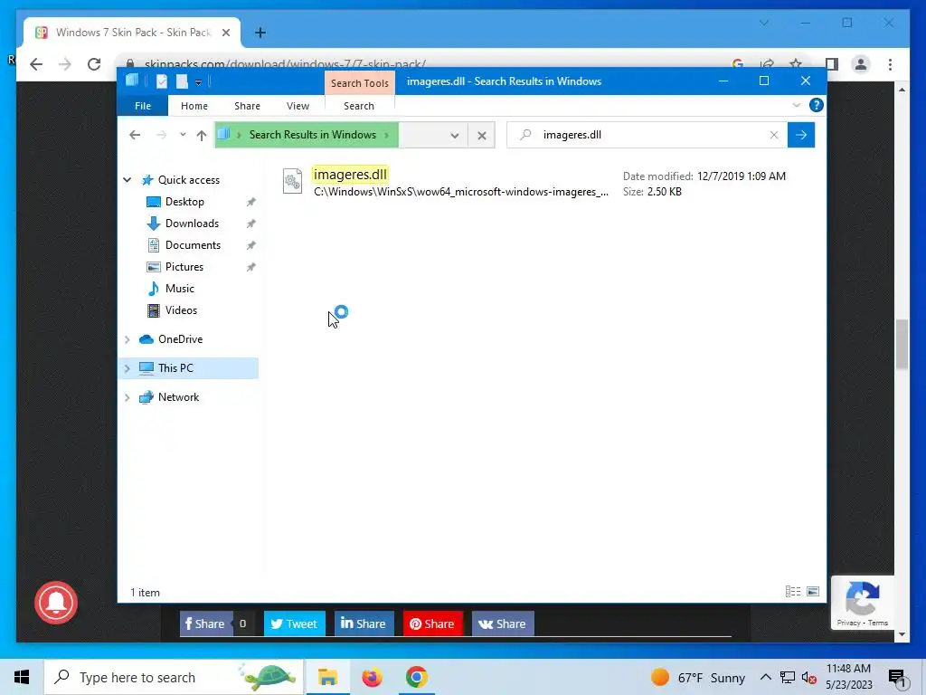The image size is (926, 695).
Task: Click inside the imageres.dll search field
Action: pyautogui.click(x=649, y=136)
